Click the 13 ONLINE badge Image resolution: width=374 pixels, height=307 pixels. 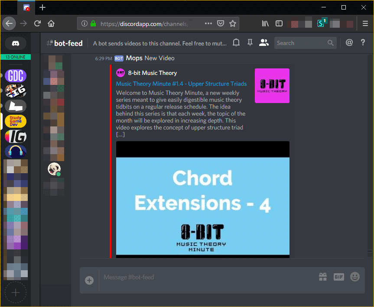[16, 57]
